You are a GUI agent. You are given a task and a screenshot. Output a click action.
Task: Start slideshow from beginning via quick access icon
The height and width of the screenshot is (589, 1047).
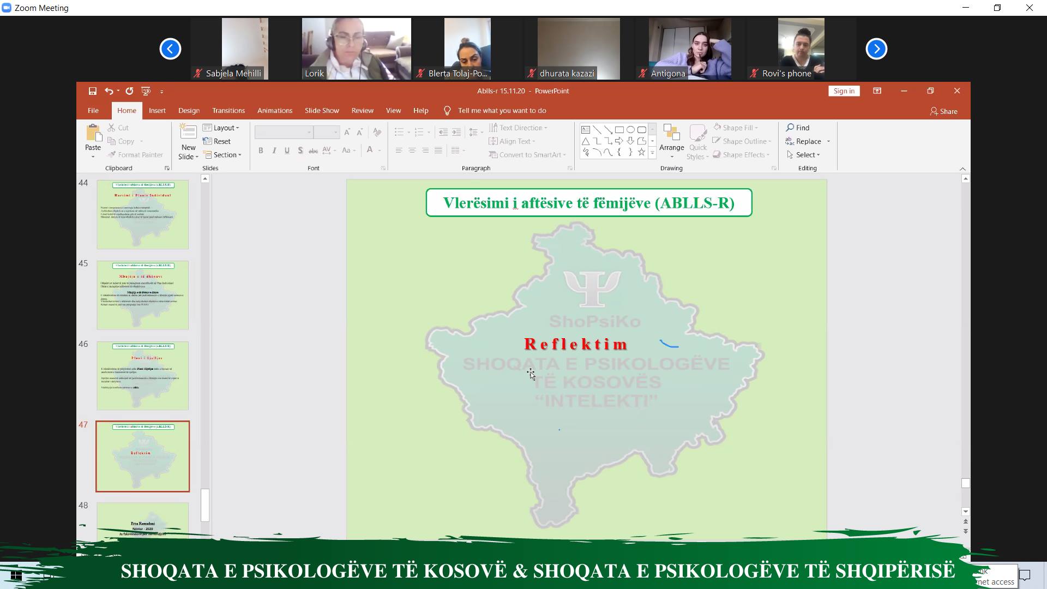[x=146, y=91]
